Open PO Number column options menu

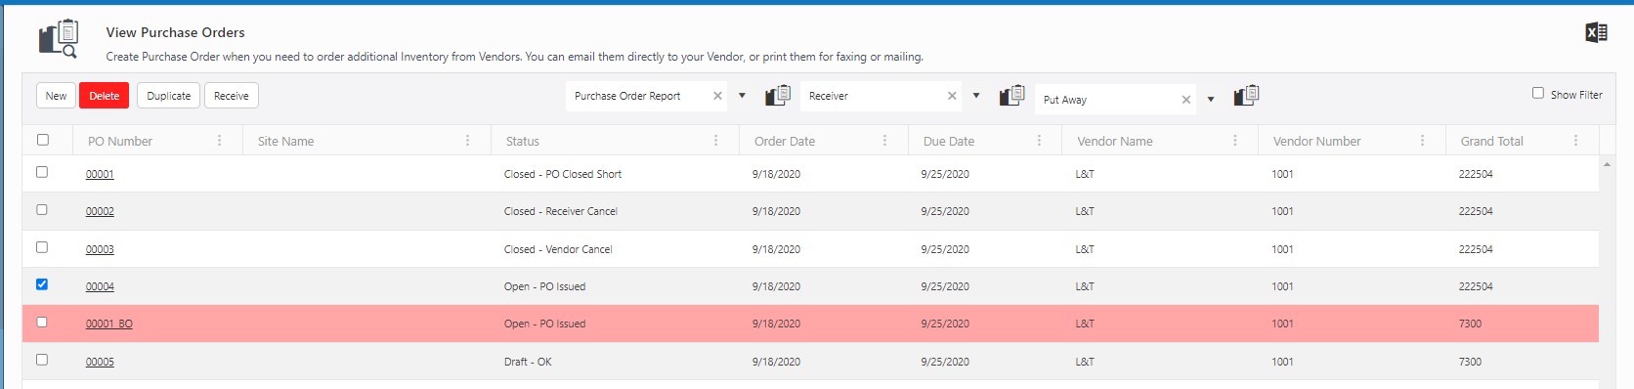tap(219, 141)
